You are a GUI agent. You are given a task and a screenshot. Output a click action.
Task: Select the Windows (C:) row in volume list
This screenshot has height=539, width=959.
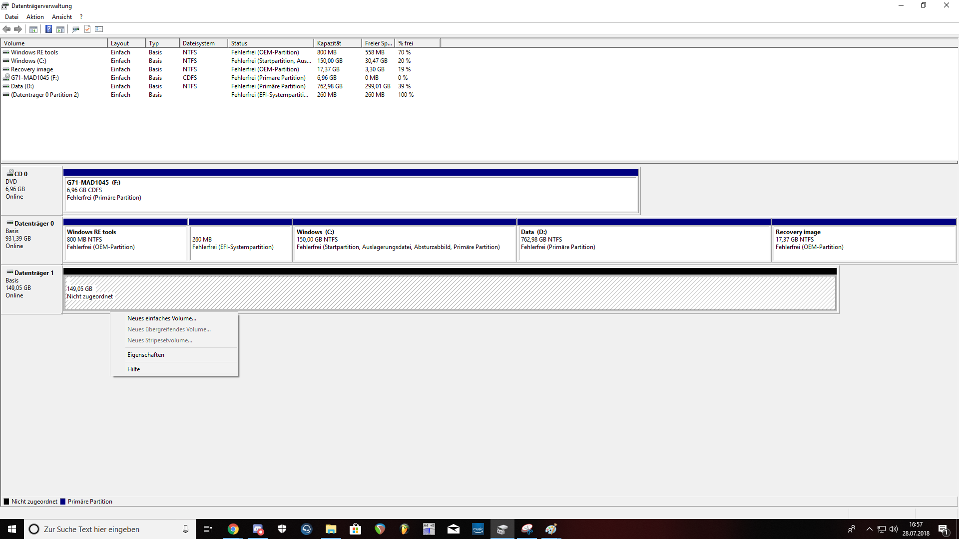tap(28, 61)
